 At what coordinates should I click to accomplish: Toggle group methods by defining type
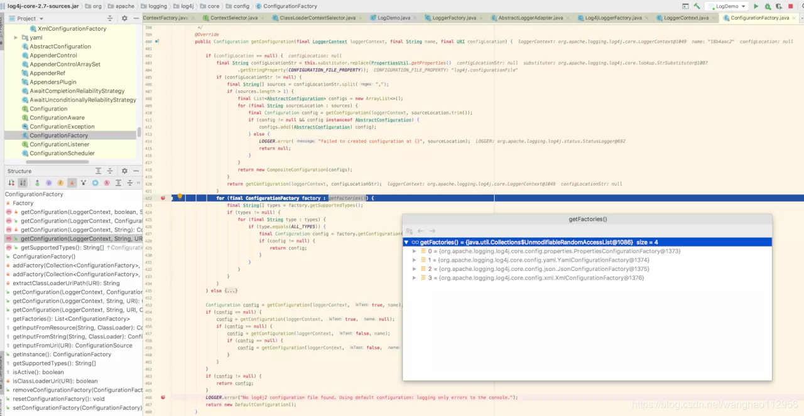click(84, 183)
